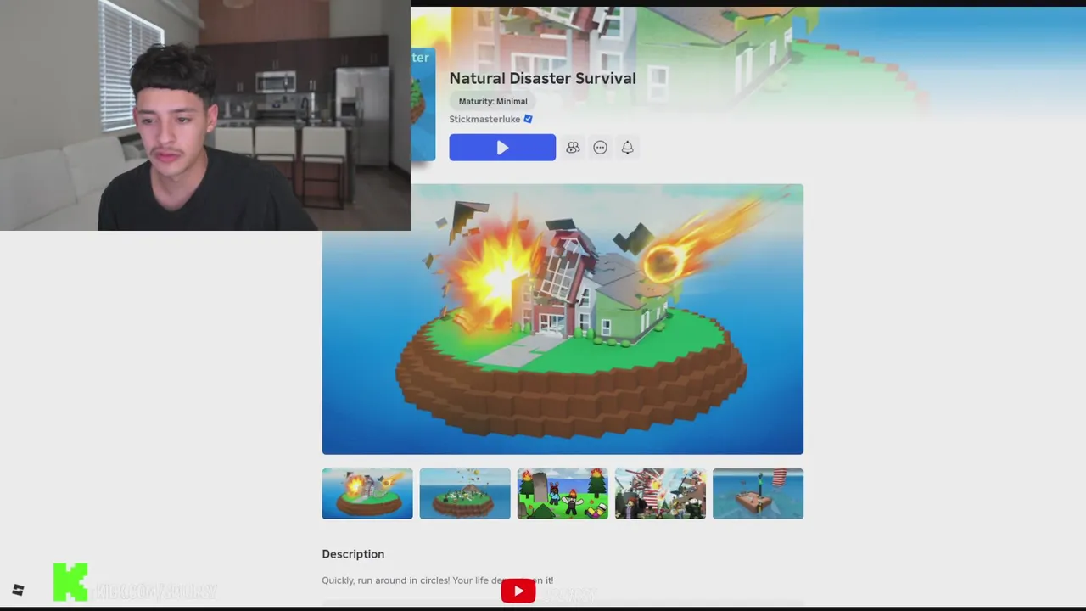The height and width of the screenshot is (611, 1086).
Task: Click the small Roblox logo icon
Action: [x=18, y=590]
